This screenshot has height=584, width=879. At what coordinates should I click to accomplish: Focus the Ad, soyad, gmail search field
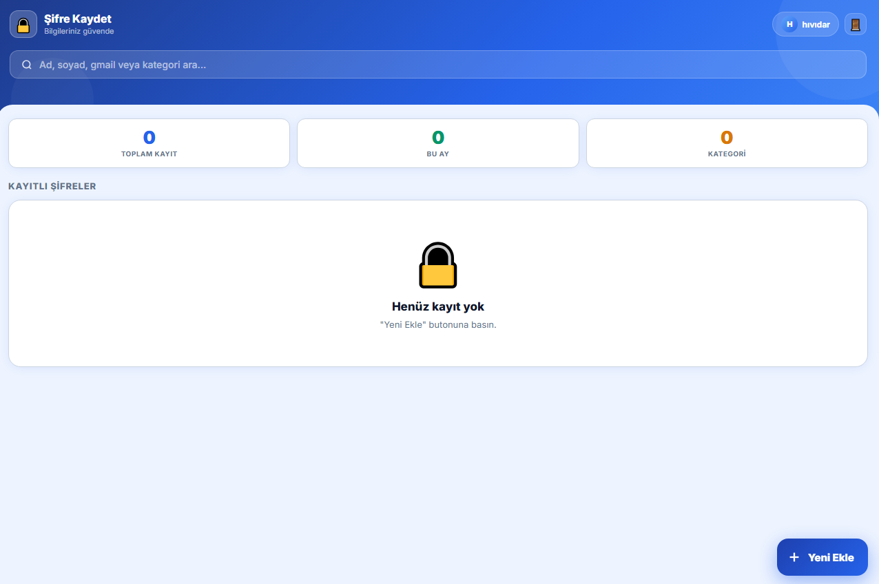coord(437,65)
